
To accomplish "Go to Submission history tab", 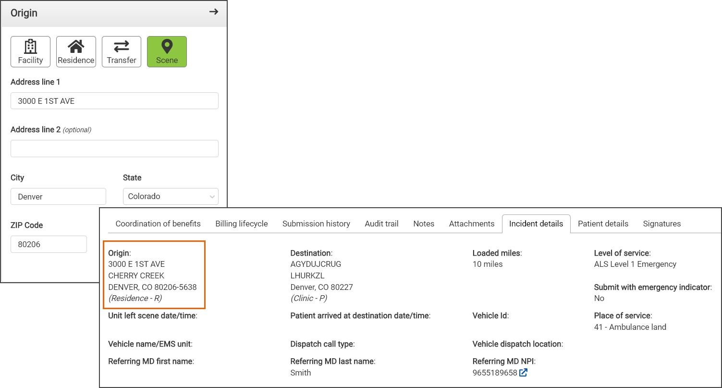I will (x=316, y=224).
